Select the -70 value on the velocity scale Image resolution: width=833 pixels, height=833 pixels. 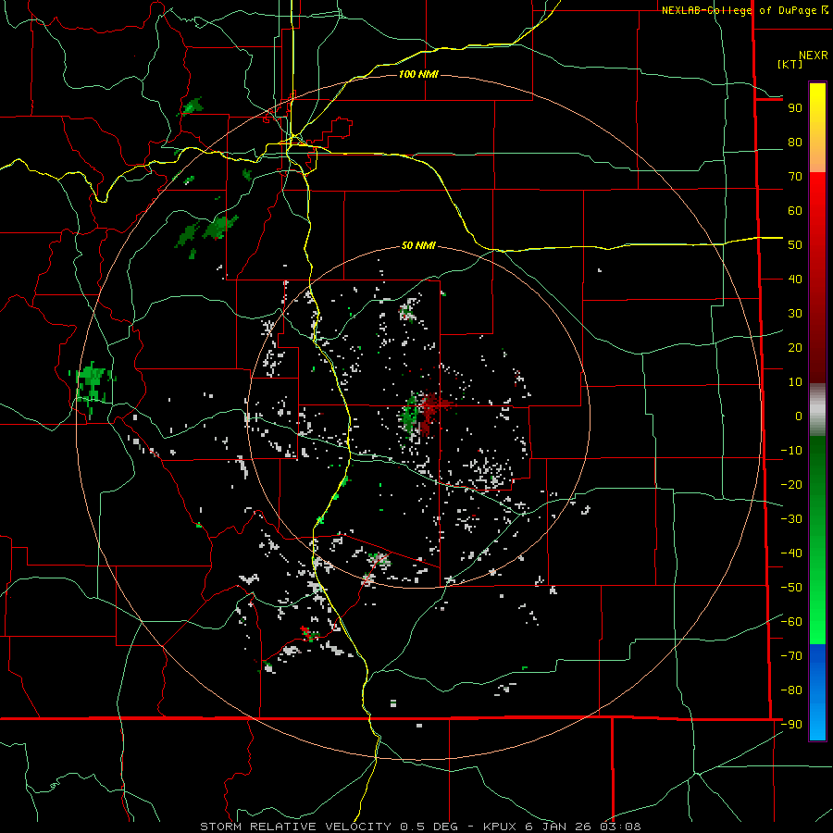(791, 656)
